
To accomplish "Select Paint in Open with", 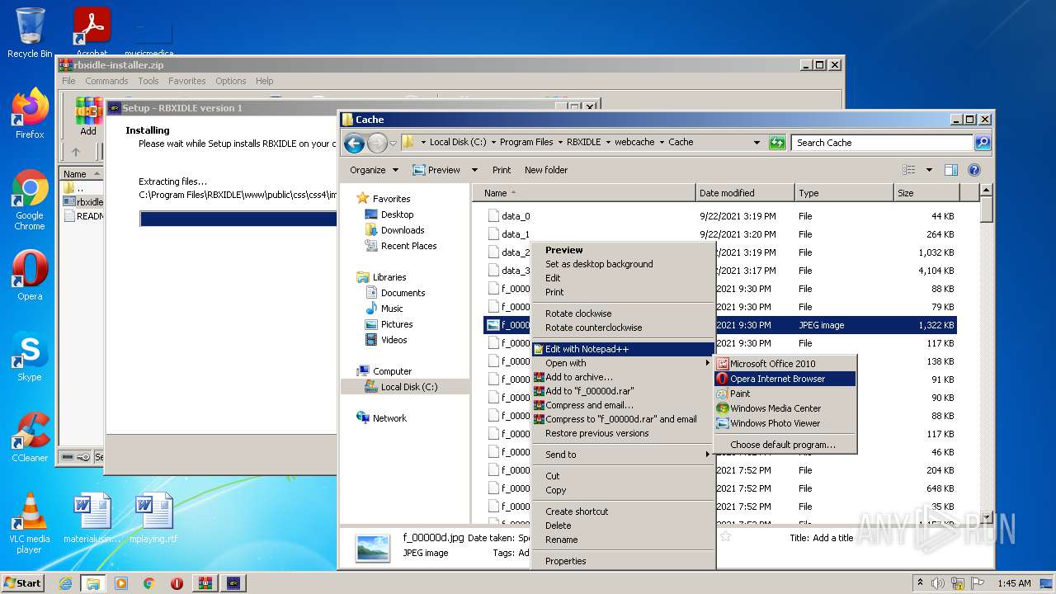I will point(785,394).
